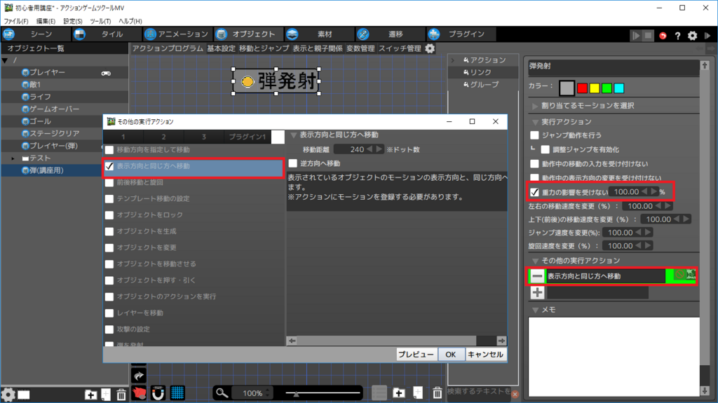Check 動作中の移動の入力を受け付けない
The width and height of the screenshot is (718, 403).
tap(534, 164)
